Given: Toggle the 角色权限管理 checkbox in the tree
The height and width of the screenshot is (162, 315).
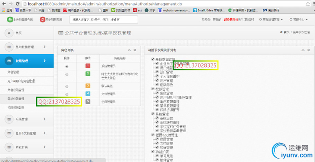Looking at the screenshot, I should 157,102.
